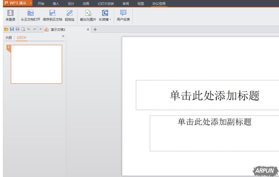Viewport: 279px width, 177px height.
Task: Open the WPS 演示 application menu dropdown
Action: tap(31, 3)
